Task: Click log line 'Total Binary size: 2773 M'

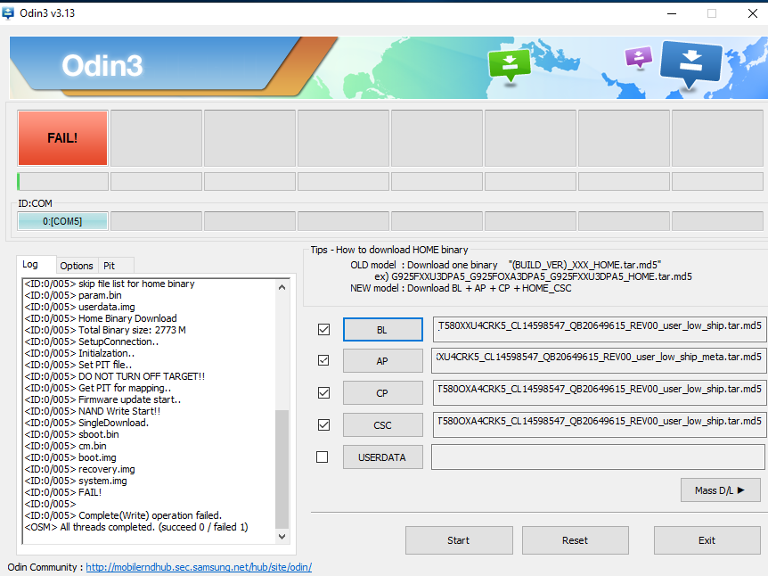Action: pyautogui.click(x=105, y=330)
